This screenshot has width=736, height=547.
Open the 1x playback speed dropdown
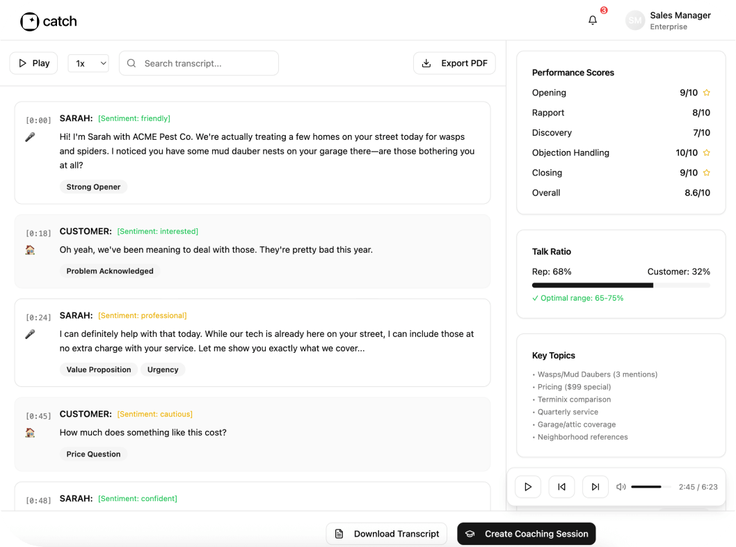(x=88, y=63)
